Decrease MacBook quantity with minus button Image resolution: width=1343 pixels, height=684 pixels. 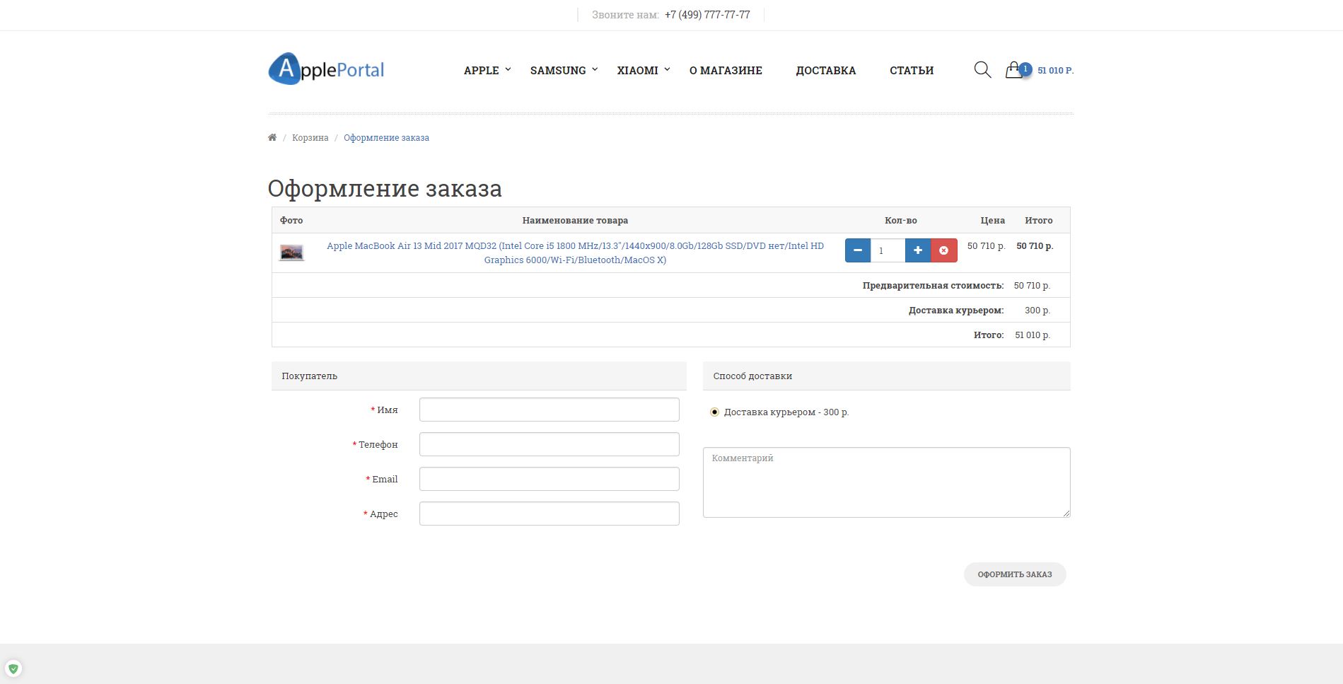coord(858,250)
